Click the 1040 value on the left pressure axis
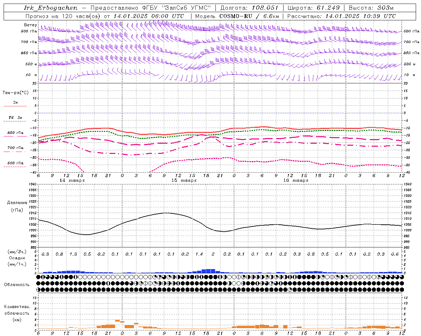The image size is (421, 336). coord(32,184)
